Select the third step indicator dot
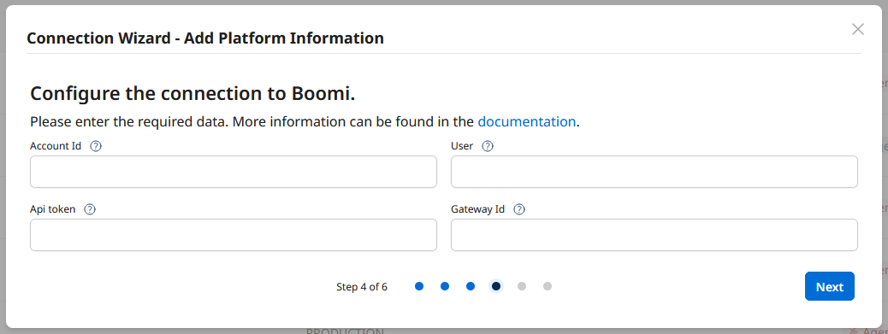This screenshot has height=334, width=888. pyautogui.click(x=470, y=286)
